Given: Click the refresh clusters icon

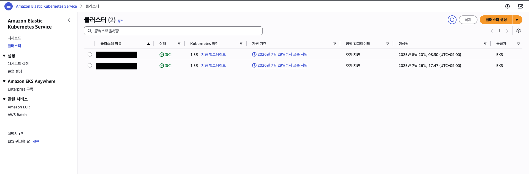Looking at the screenshot, I should [x=452, y=20].
